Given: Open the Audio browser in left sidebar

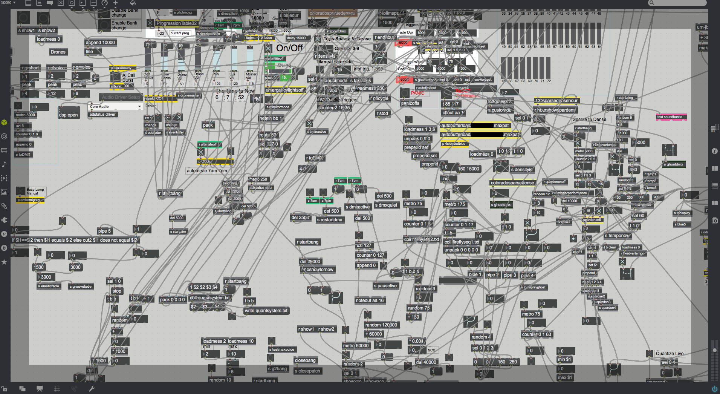Looking at the screenshot, I should [4, 136].
